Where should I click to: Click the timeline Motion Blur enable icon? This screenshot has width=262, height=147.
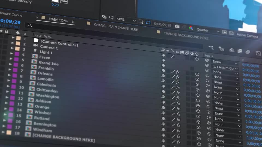click(248, 52)
